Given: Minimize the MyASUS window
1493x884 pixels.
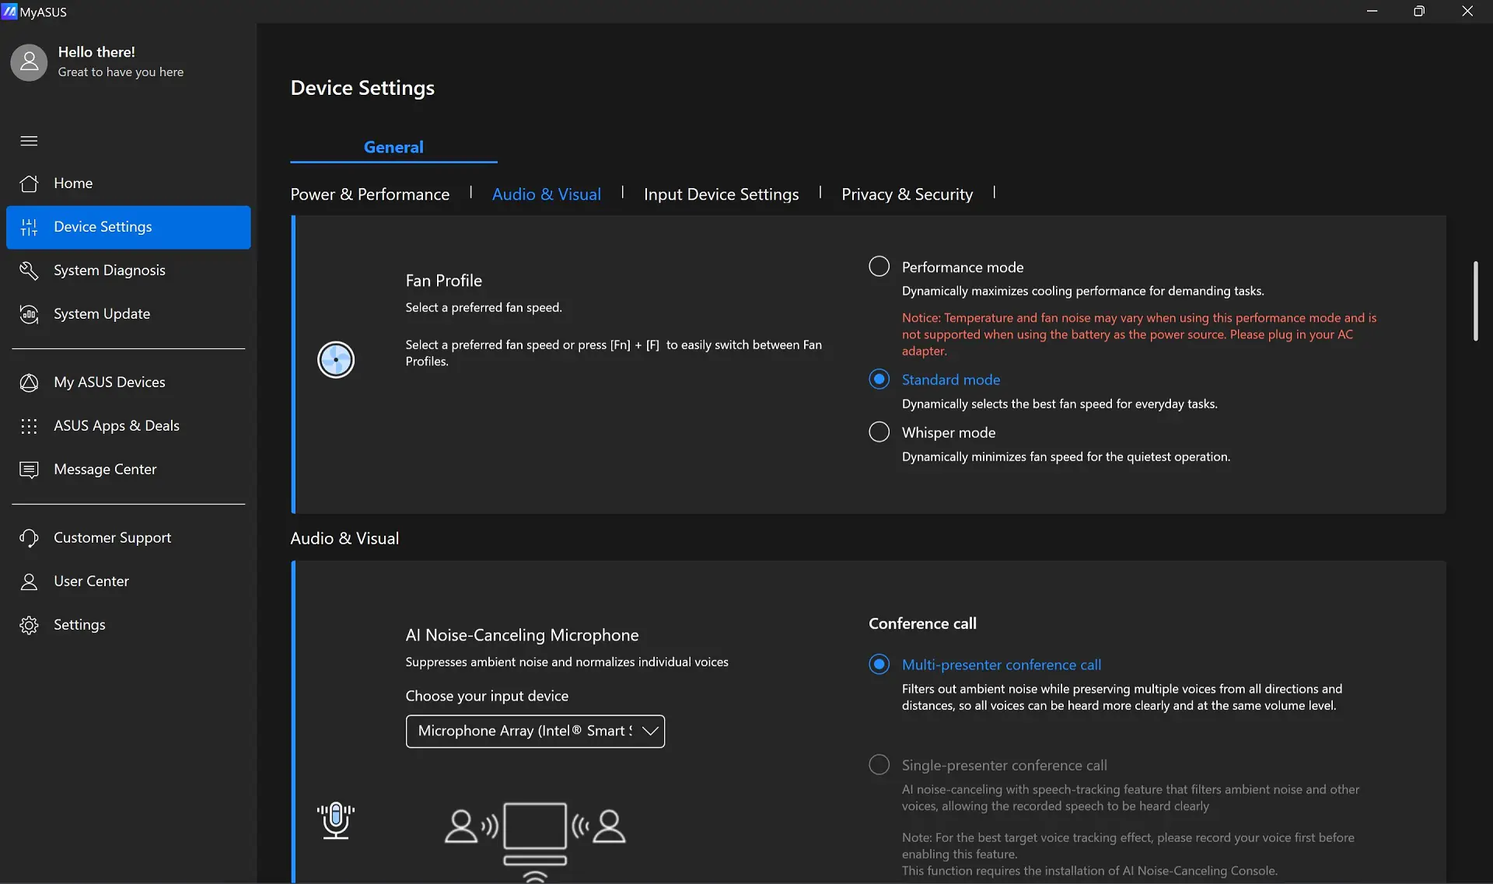Looking at the screenshot, I should pos(1372,11).
